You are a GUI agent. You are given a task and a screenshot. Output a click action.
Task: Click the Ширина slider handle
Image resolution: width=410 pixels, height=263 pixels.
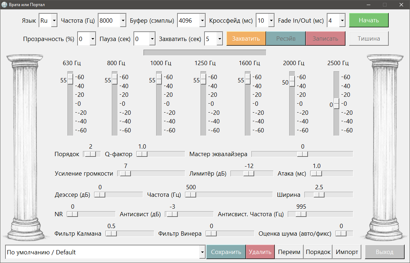click(x=319, y=195)
